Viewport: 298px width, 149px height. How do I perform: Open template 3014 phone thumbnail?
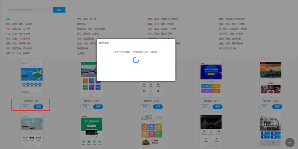(x=32, y=78)
